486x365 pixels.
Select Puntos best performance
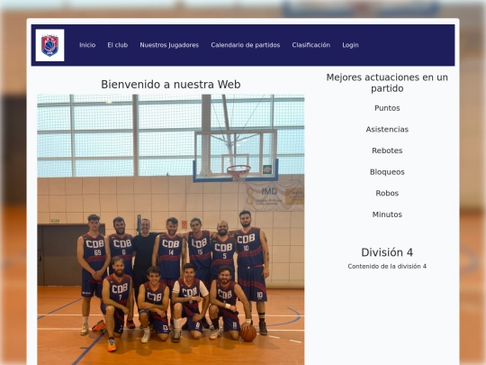[387, 108]
